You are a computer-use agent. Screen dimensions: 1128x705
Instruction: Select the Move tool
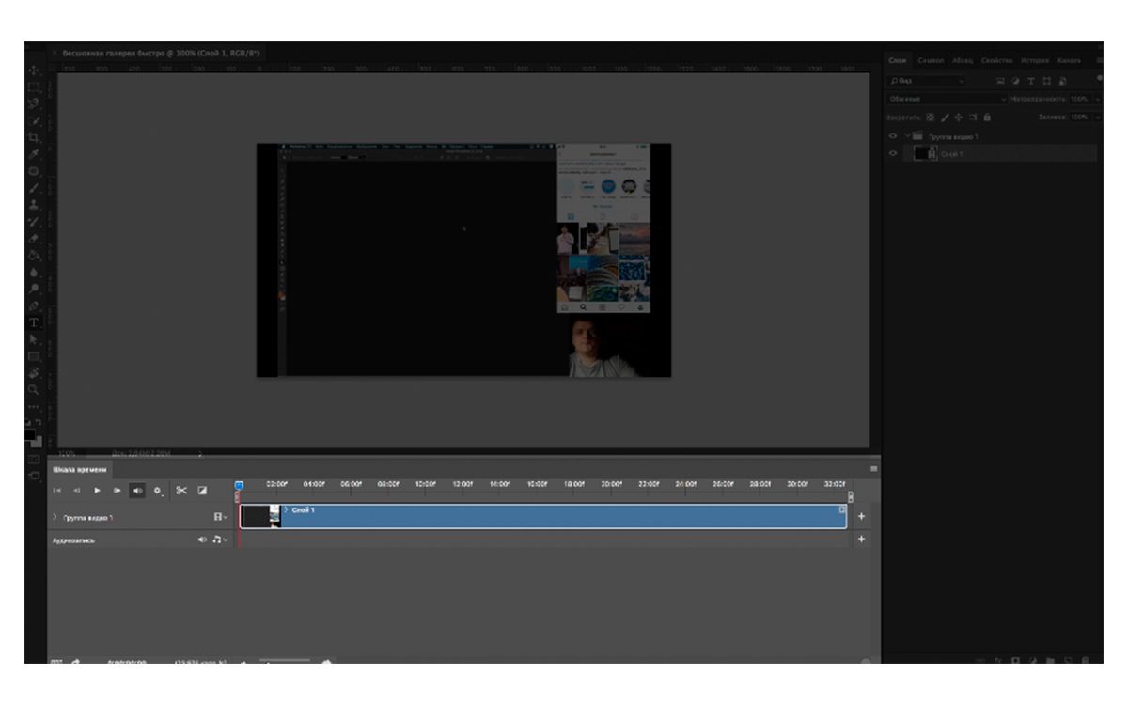(x=35, y=70)
